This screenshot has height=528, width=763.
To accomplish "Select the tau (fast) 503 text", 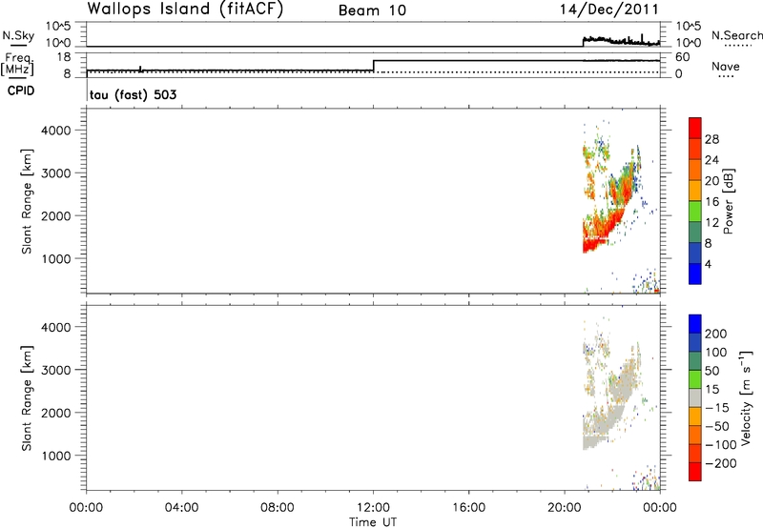I will [x=133, y=94].
